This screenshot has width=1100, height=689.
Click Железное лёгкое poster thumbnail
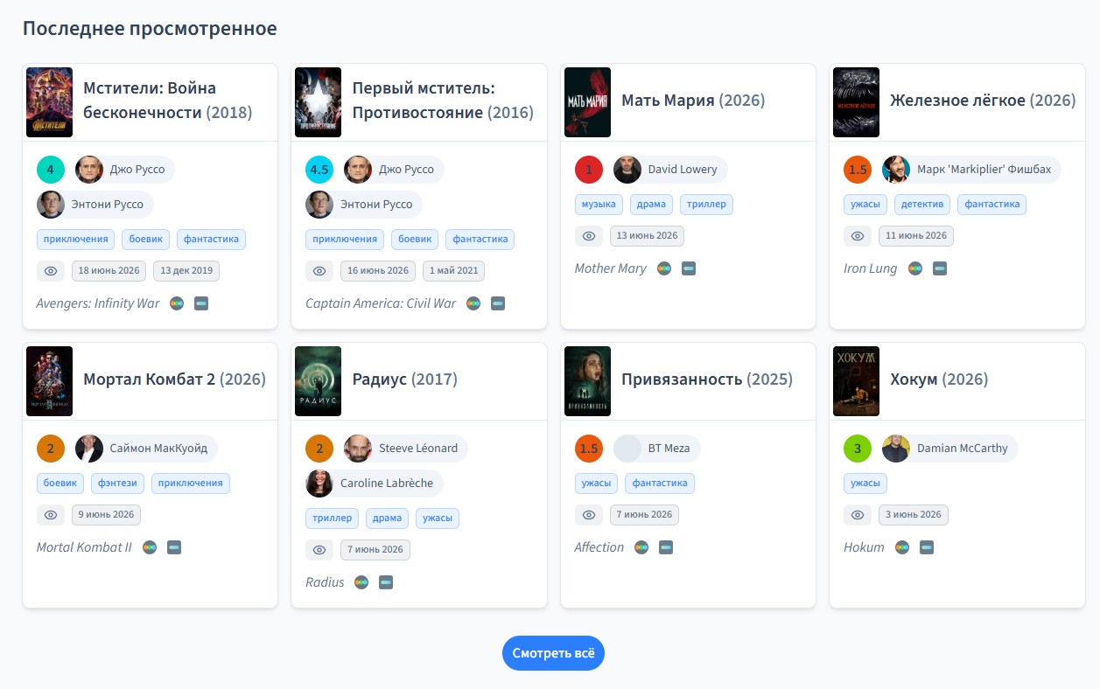[x=857, y=102]
